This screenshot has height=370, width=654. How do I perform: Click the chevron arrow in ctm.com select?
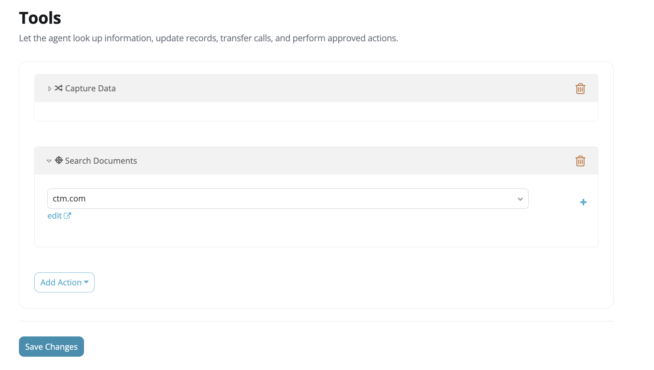(x=520, y=199)
